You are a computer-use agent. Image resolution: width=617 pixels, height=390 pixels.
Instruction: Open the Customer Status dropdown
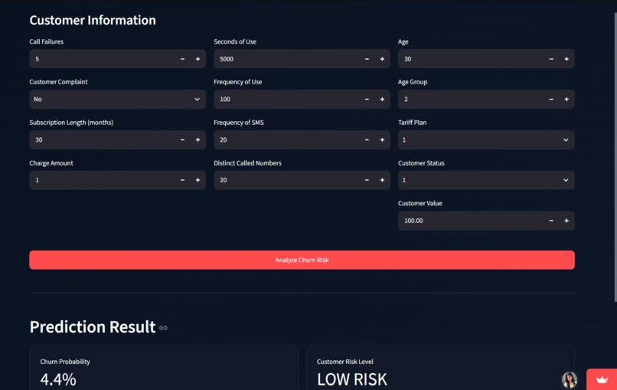point(486,180)
